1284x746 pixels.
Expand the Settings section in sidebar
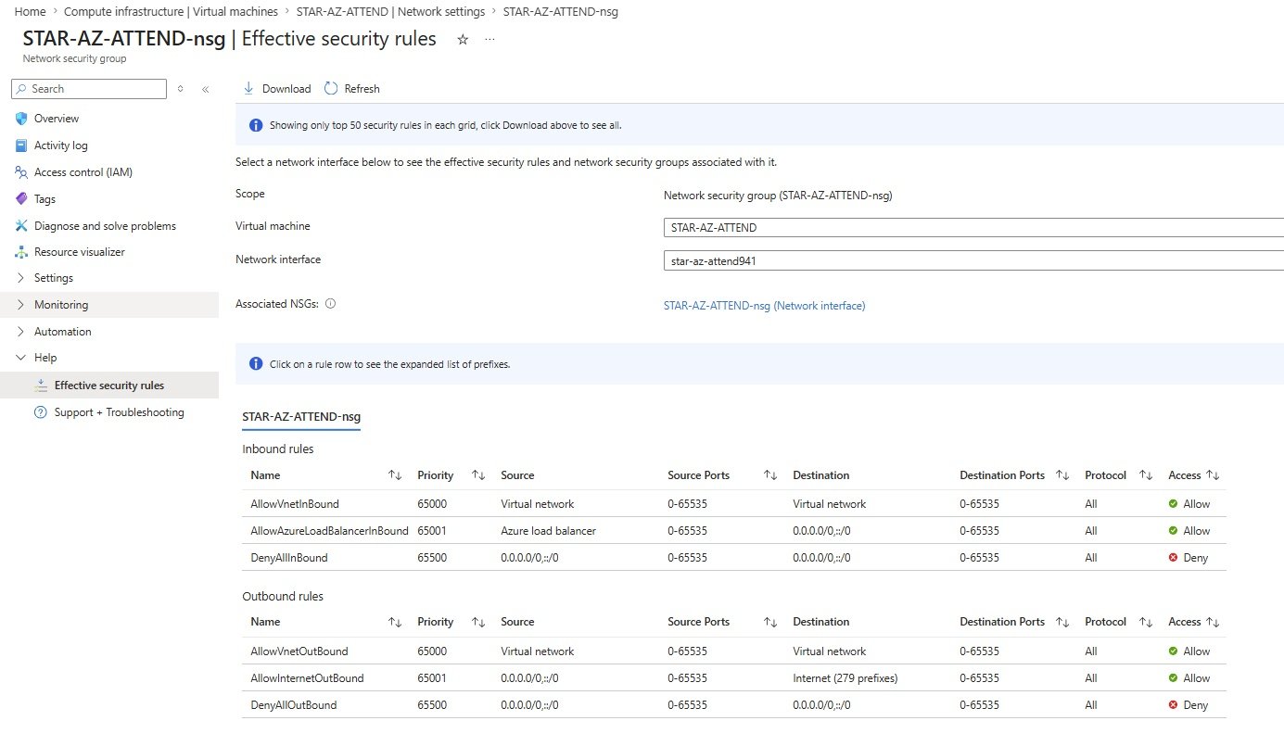[53, 278]
